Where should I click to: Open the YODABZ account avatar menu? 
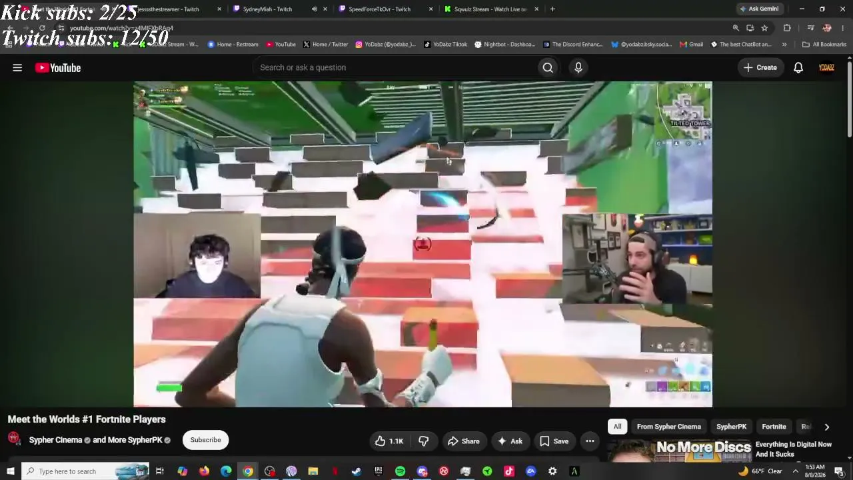point(826,67)
